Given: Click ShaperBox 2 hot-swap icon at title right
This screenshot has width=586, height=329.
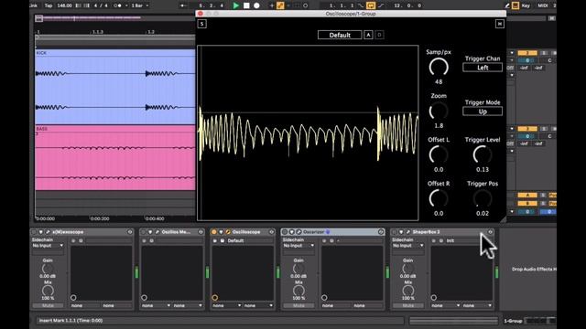Looking at the screenshot, I should [491, 232].
